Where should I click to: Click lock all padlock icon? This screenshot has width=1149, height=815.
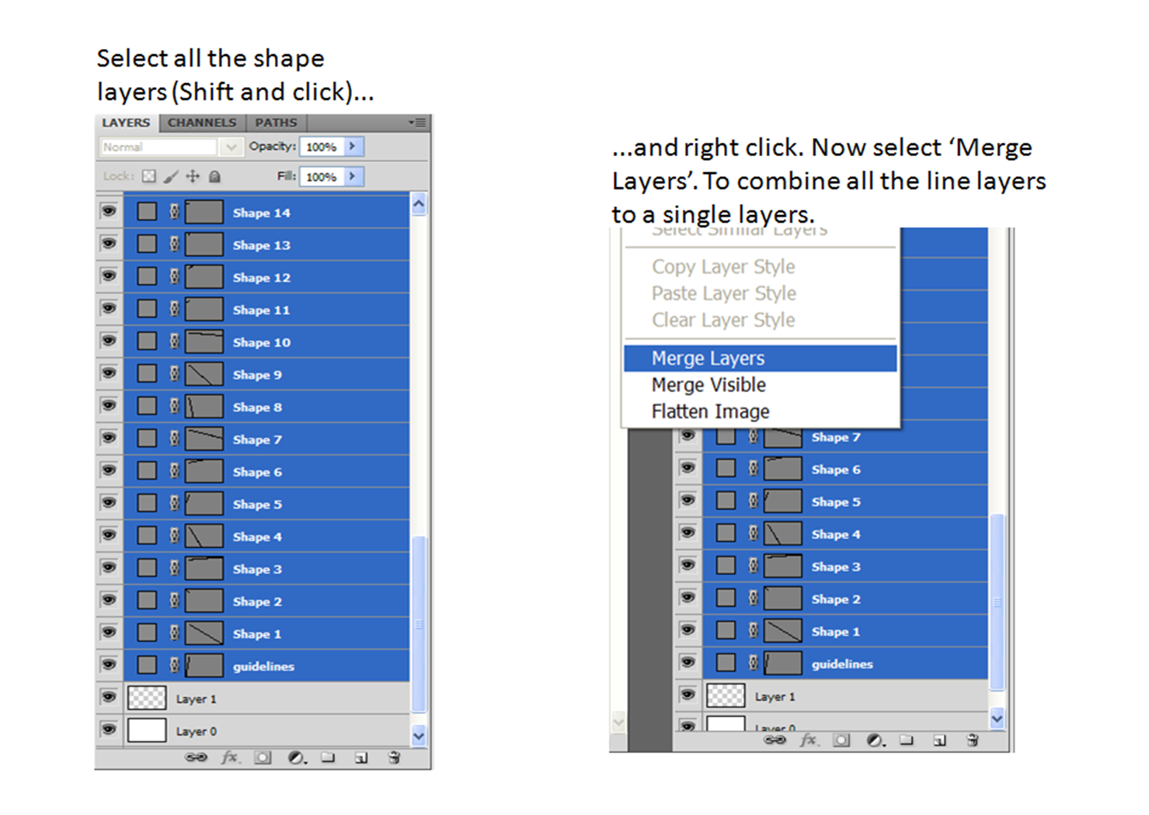click(x=215, y=176)
